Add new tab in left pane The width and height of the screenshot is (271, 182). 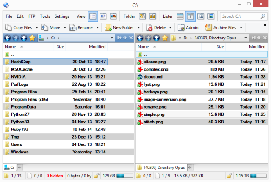click(19, 168)
